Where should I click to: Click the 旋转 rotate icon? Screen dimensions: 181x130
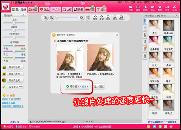[153, 8]
